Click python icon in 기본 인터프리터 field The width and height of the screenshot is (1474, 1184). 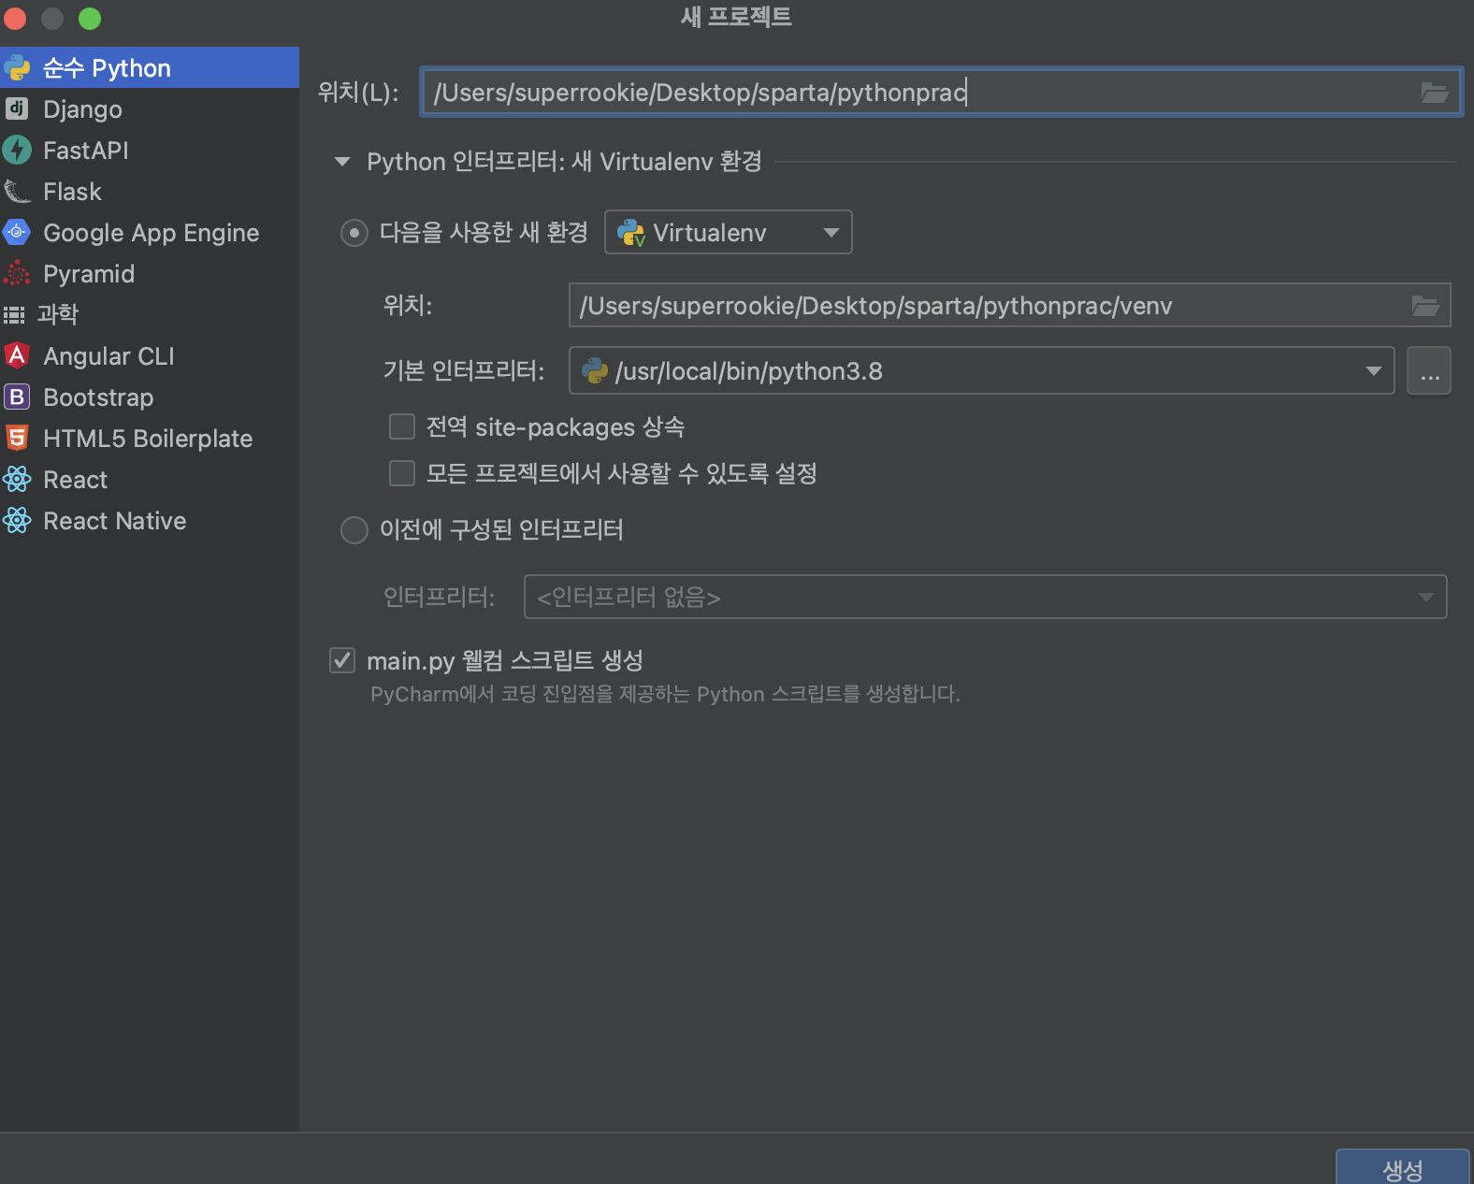[595, 370]
